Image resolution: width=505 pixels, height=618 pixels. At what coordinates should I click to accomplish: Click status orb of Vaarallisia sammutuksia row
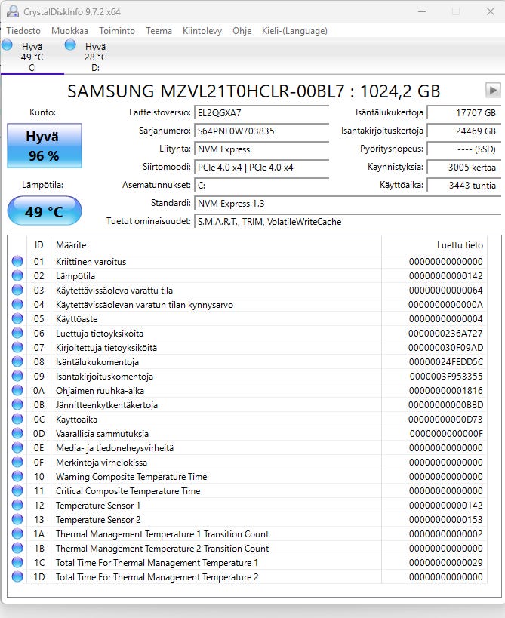tap(17, 433)
